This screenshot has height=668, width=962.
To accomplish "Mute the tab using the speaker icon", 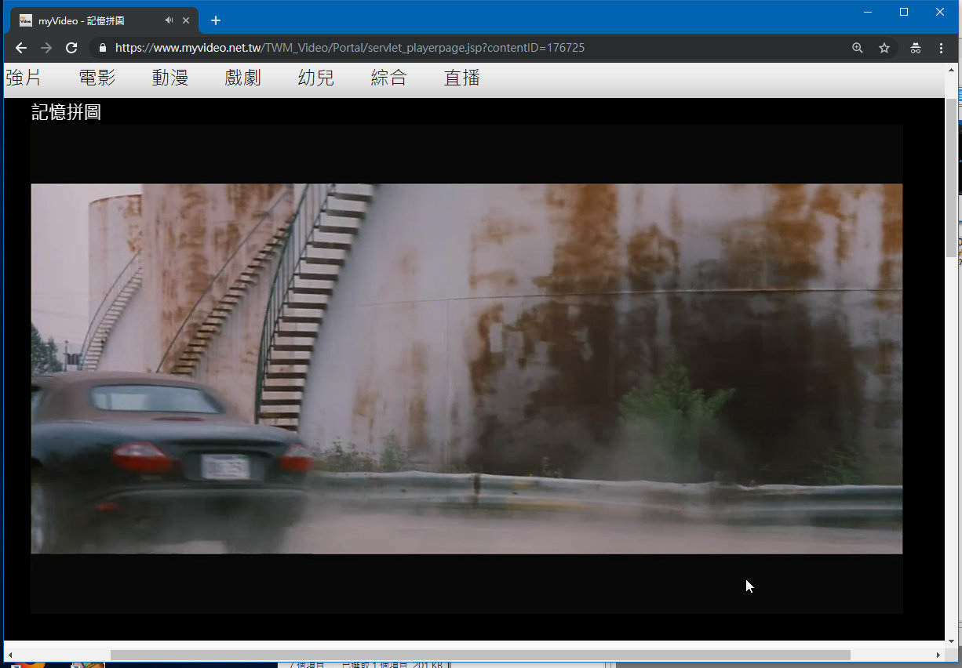I will click(x=169, y=20).
